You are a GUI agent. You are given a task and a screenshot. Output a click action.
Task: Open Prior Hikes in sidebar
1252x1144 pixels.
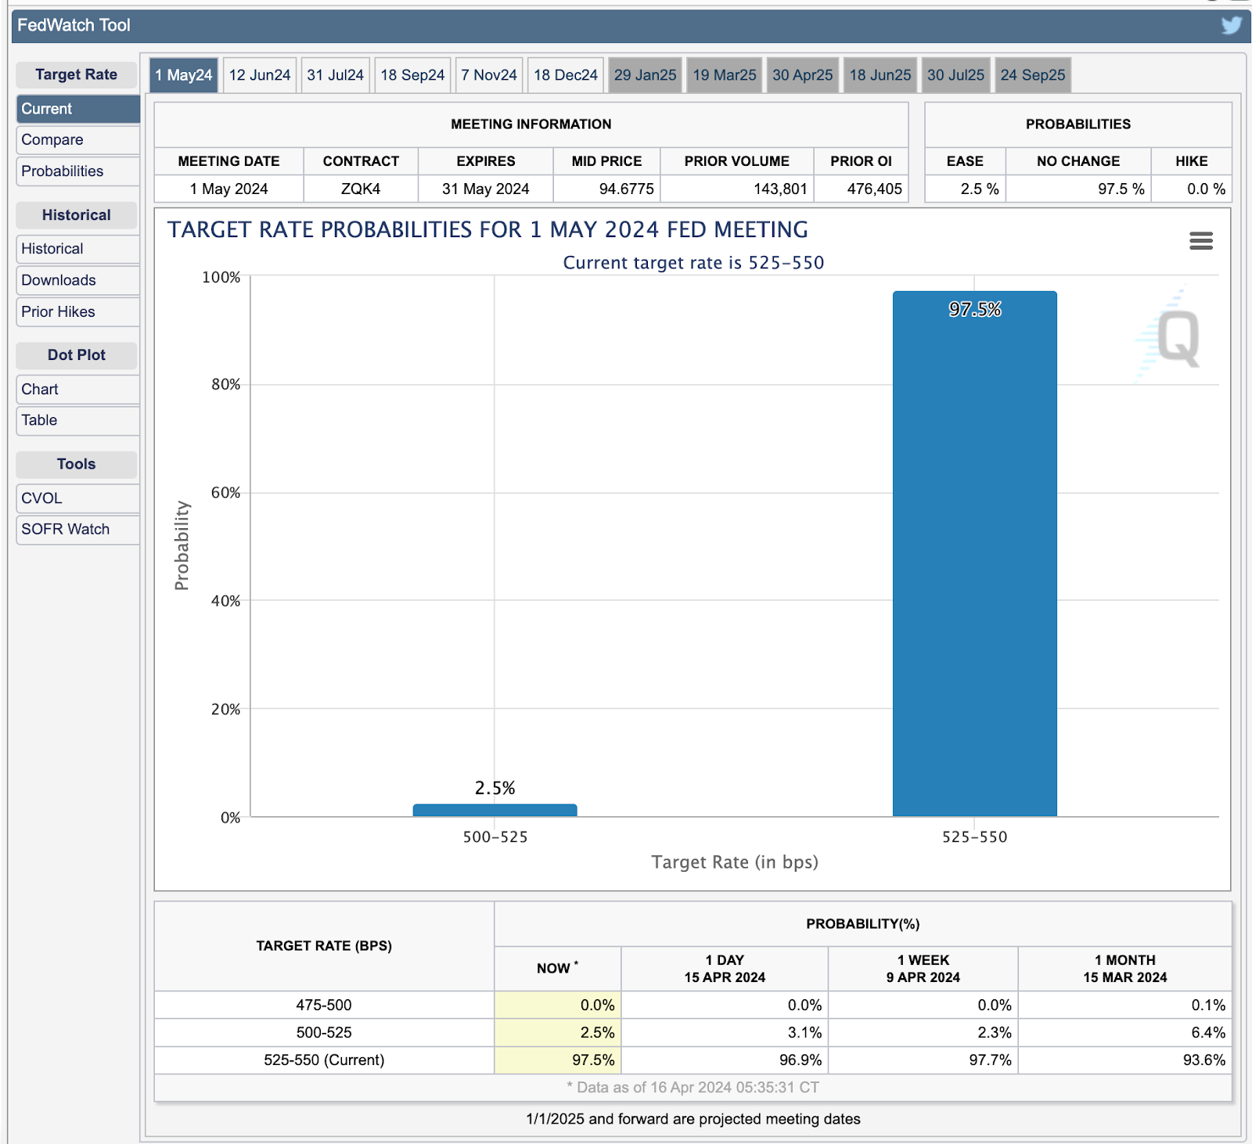tap(77, 311)
